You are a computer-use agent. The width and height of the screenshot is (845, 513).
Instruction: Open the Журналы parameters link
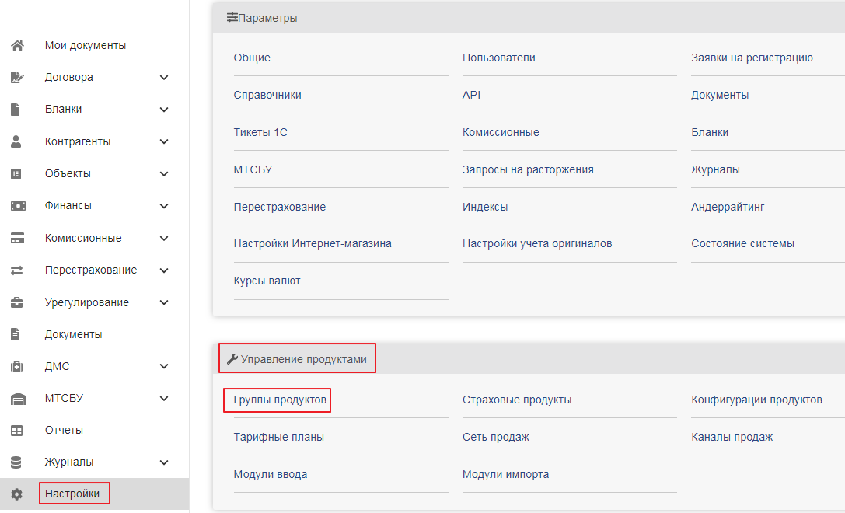click(x=715, y=169)
